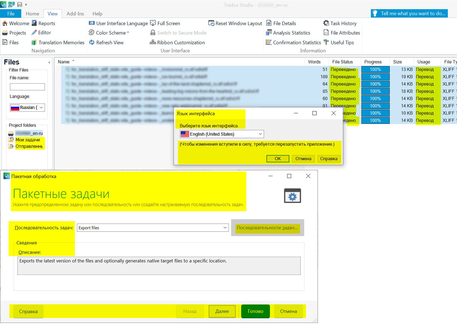Click the Trados Studio app icon
457x325 pixels.
[x=3, y=4]
